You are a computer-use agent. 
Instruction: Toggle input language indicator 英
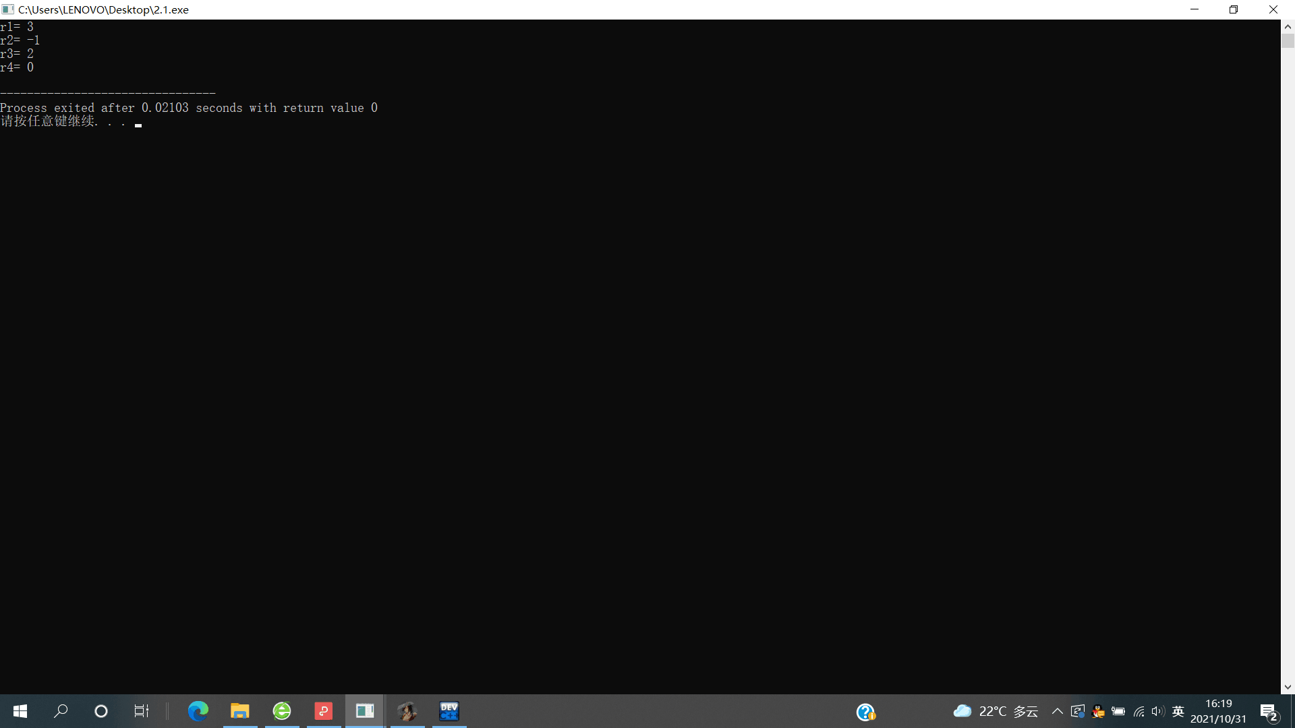tap(1178, 712)
